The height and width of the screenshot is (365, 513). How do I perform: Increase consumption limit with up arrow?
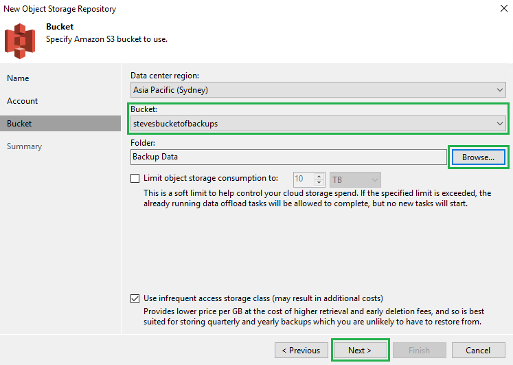click(x=319, y=176)
